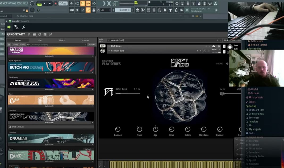Open the Valorant Bass preset dropdown

click(109, 51)
